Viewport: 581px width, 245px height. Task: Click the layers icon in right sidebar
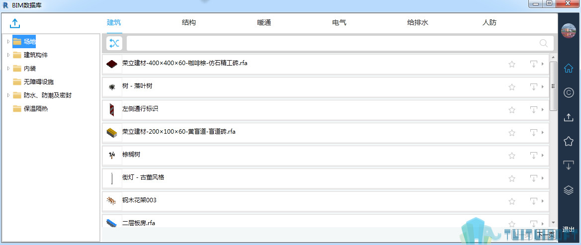569,190
